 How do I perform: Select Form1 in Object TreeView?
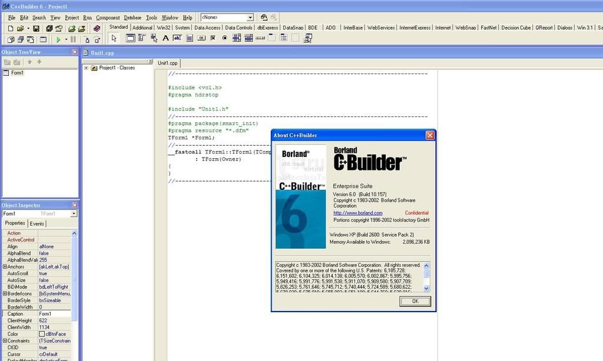[x=17, y=72]
